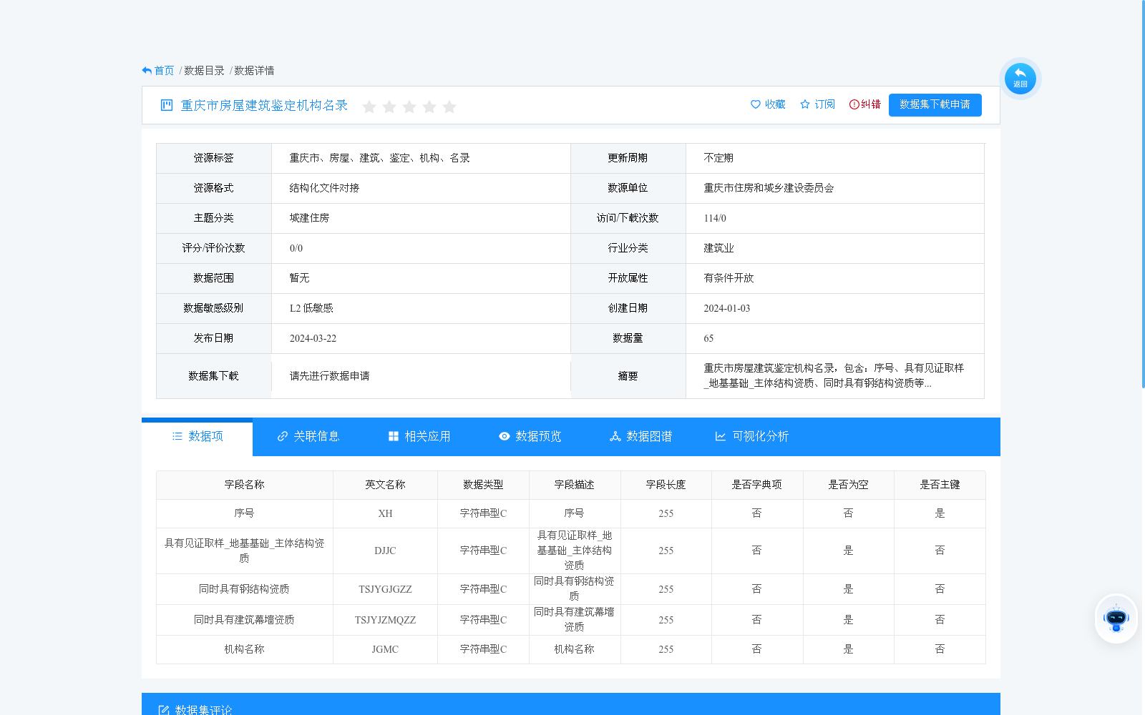Click the TSJYGJGZZ cell
This screenshot has height=715, width=1145.
[385, 589]
